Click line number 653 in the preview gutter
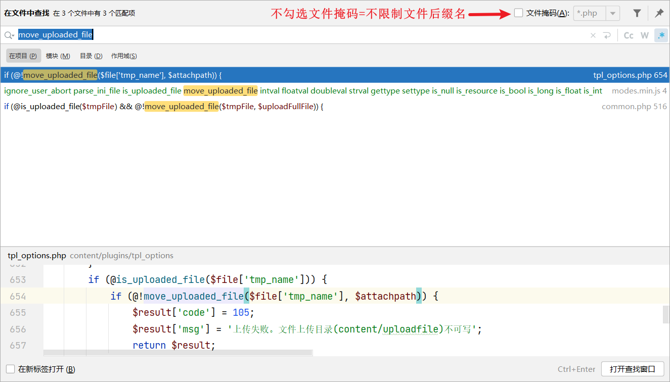 click(18, 280)
